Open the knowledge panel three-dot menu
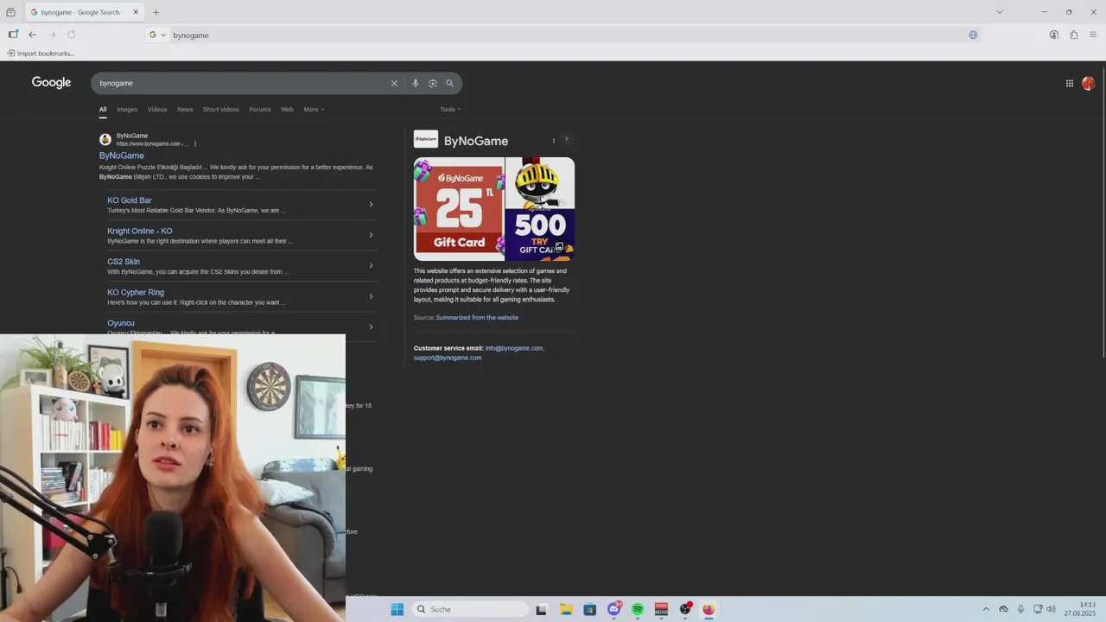The image size is (1106, 622). [x=554, y=141]
